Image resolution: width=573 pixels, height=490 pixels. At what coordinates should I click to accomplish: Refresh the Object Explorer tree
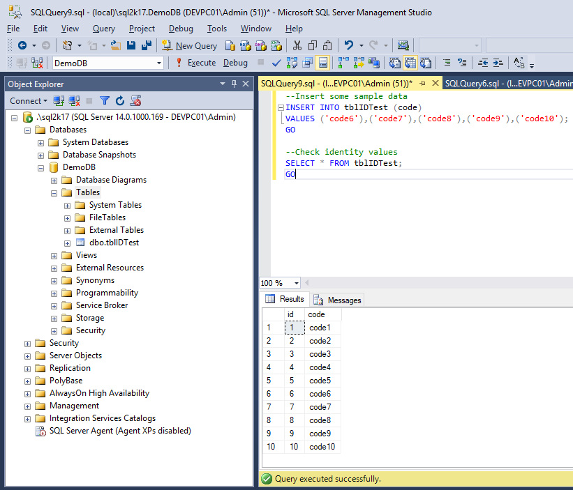(x=120, y=100)
